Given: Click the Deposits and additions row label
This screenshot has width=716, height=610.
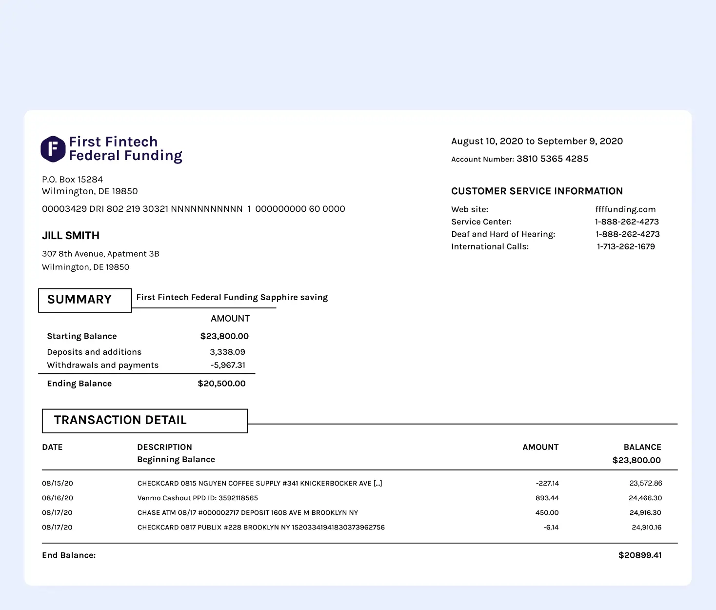Looking at the screenshot, I should tap(94, 352).
